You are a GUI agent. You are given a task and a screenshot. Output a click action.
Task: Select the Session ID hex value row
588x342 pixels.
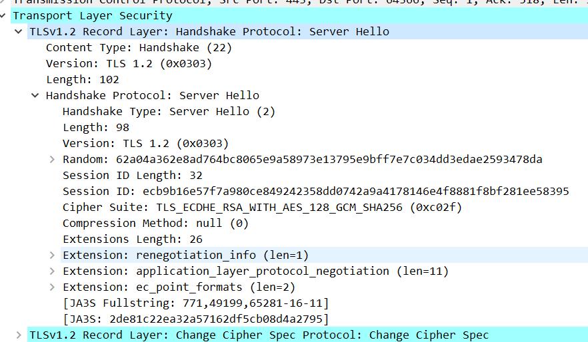click(x=315, y=191)
